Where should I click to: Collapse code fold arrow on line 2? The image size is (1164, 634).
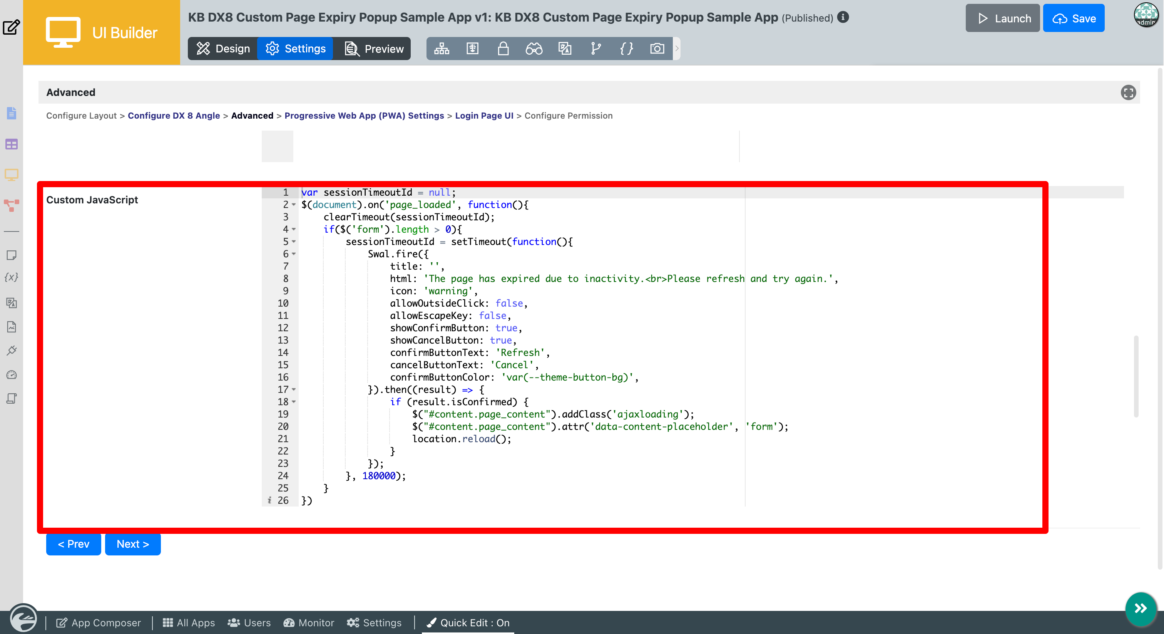294,205
